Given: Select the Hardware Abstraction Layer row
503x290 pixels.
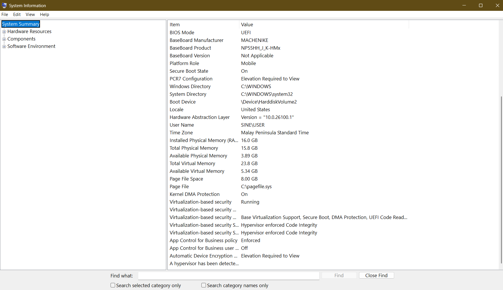Looking at the screenshot, I should 288,117.
